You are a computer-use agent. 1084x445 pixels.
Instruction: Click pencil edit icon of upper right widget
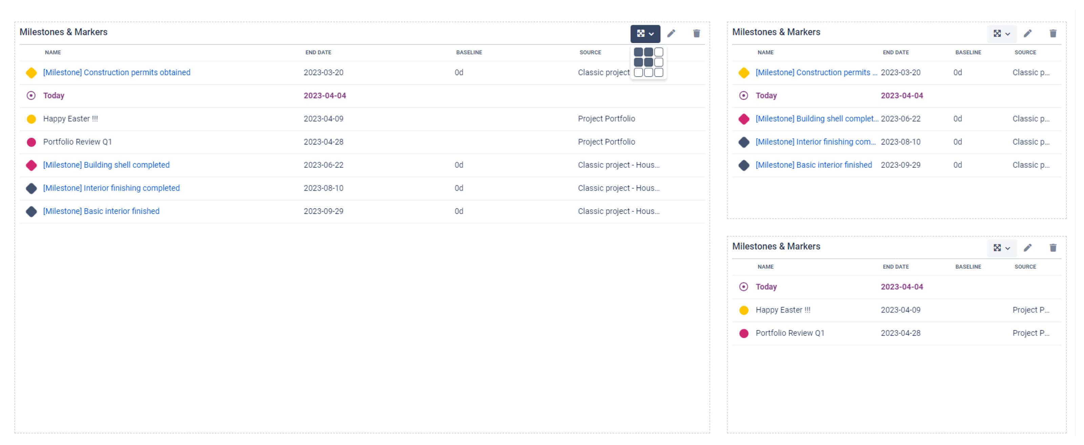coord(1028,34)
